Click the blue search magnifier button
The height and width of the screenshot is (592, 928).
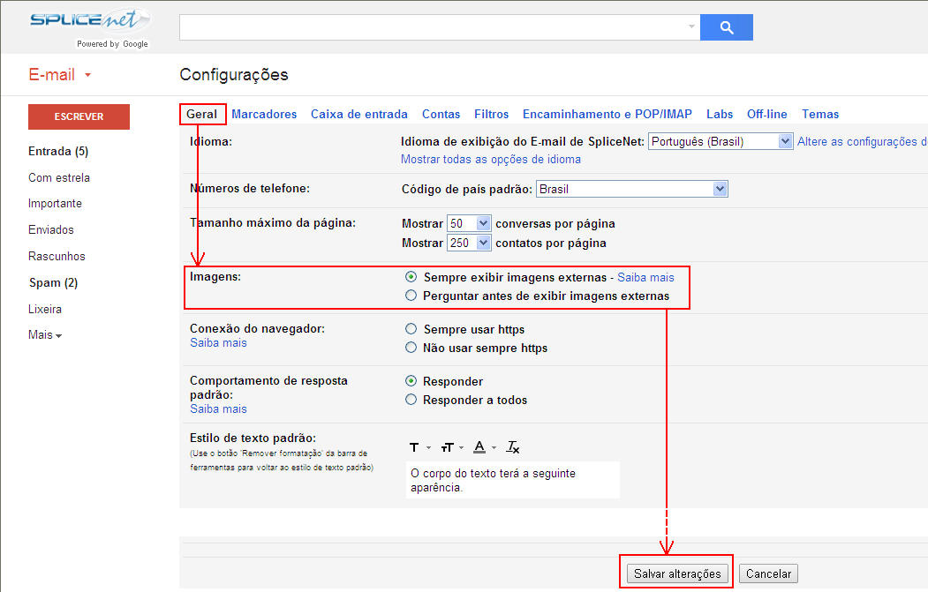pyautogui.click(x=726, y=27)
